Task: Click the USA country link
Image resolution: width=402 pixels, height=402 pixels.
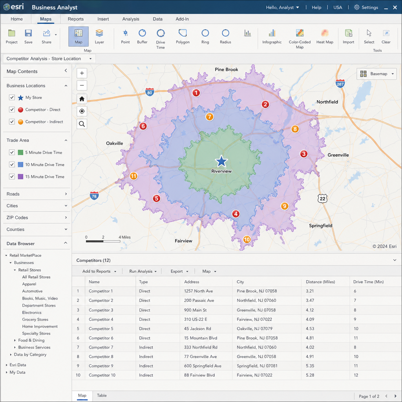Action: 338,7
